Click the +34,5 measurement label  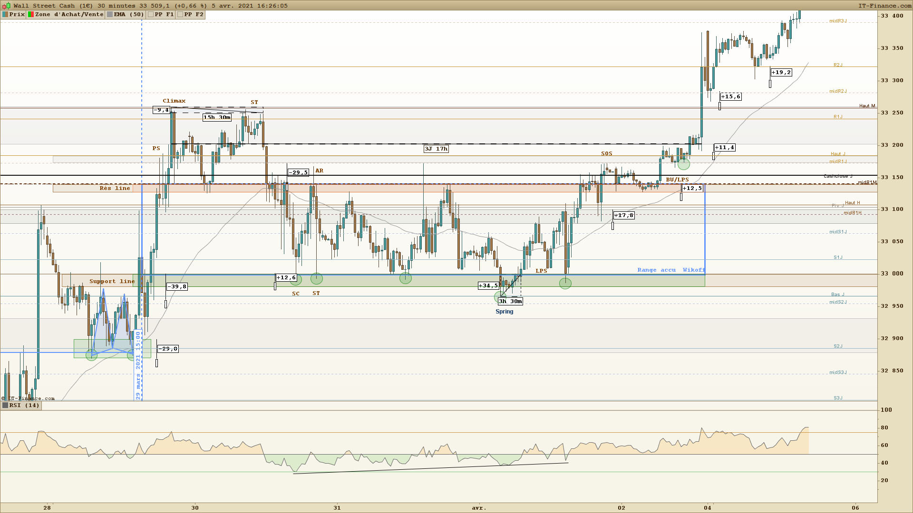[488, 285]
